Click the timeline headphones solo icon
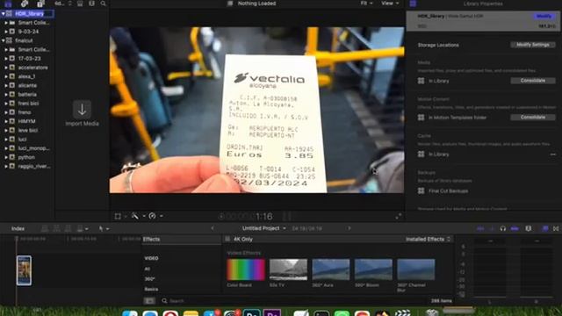The height and width of the screenshot is (316, 562). tap(503, 228)
